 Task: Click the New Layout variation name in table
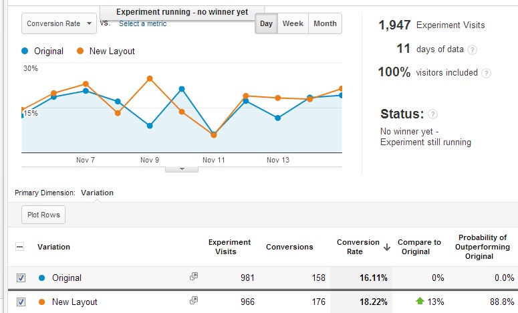click(x=75, y=302)
